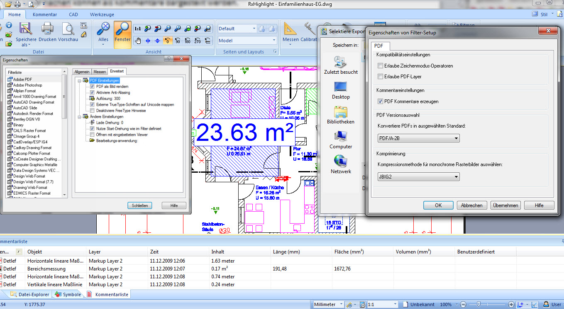Uncheck Aktiviere Anti-Aliasing option
This screenshot has height=309, width=564.
tap(93, 93)
